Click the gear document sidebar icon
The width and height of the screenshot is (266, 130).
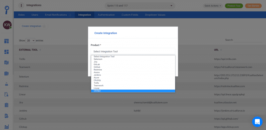(x=6, y=63)
